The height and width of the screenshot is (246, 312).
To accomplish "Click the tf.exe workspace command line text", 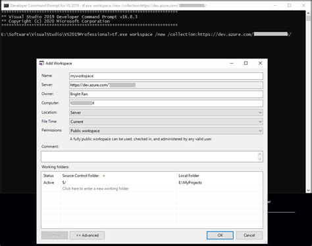I will pyautogui.click(x=201, y=34).
